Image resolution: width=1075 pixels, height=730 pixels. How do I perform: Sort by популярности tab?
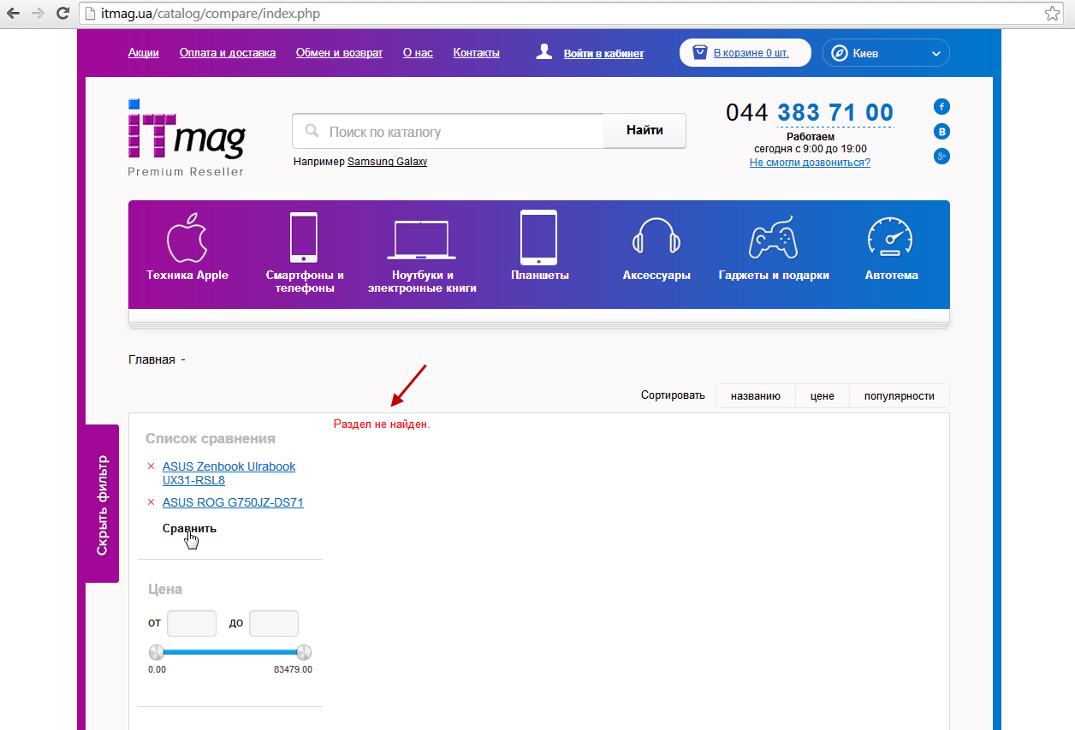coord(899,396)
